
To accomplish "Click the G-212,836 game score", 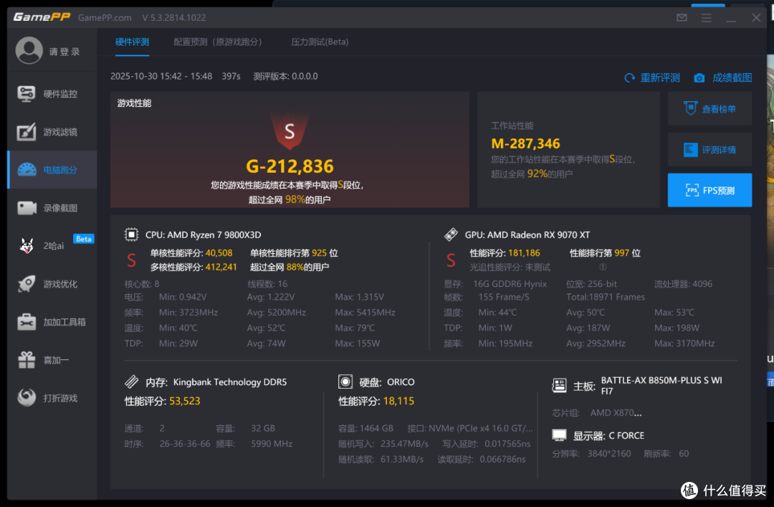I will click(x=290, y=166).
